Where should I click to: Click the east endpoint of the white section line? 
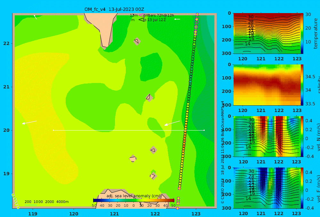(204, 130)
